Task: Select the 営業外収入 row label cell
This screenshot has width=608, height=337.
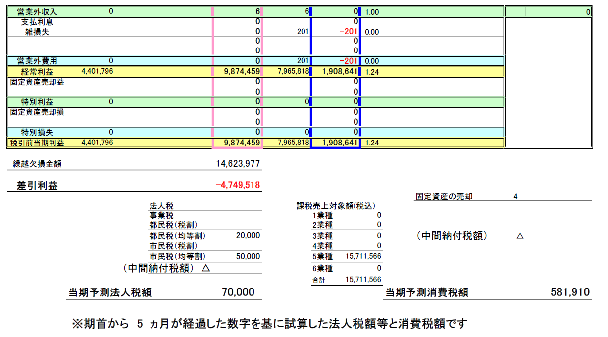Action: tap(37, 11)
